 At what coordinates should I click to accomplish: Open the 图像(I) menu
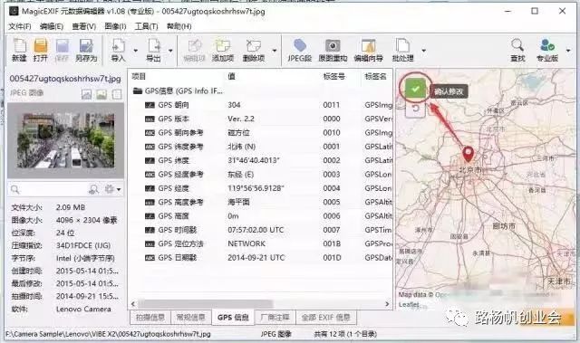pyautogui.click(x=115, y=26)
